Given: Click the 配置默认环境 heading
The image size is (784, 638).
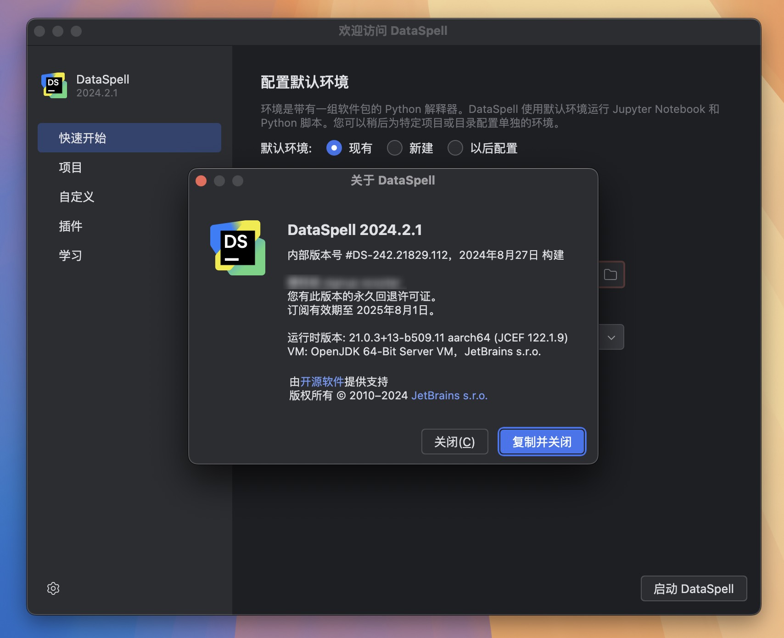Looking at the screenshot, I should pyautogui.click(x=305, y=82).
